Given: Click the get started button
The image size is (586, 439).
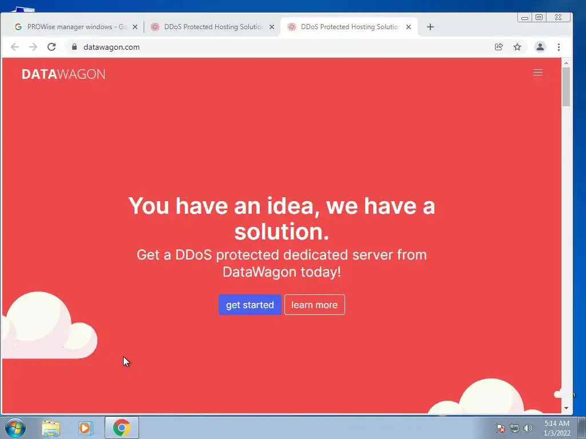Looking at the screenshot, I should coord(250,305).
